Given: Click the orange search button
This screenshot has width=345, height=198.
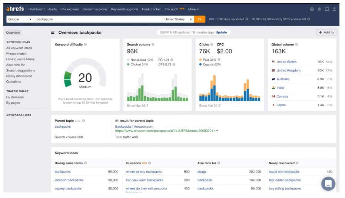Looking at the screenshot, I should [x=200, y=19].
